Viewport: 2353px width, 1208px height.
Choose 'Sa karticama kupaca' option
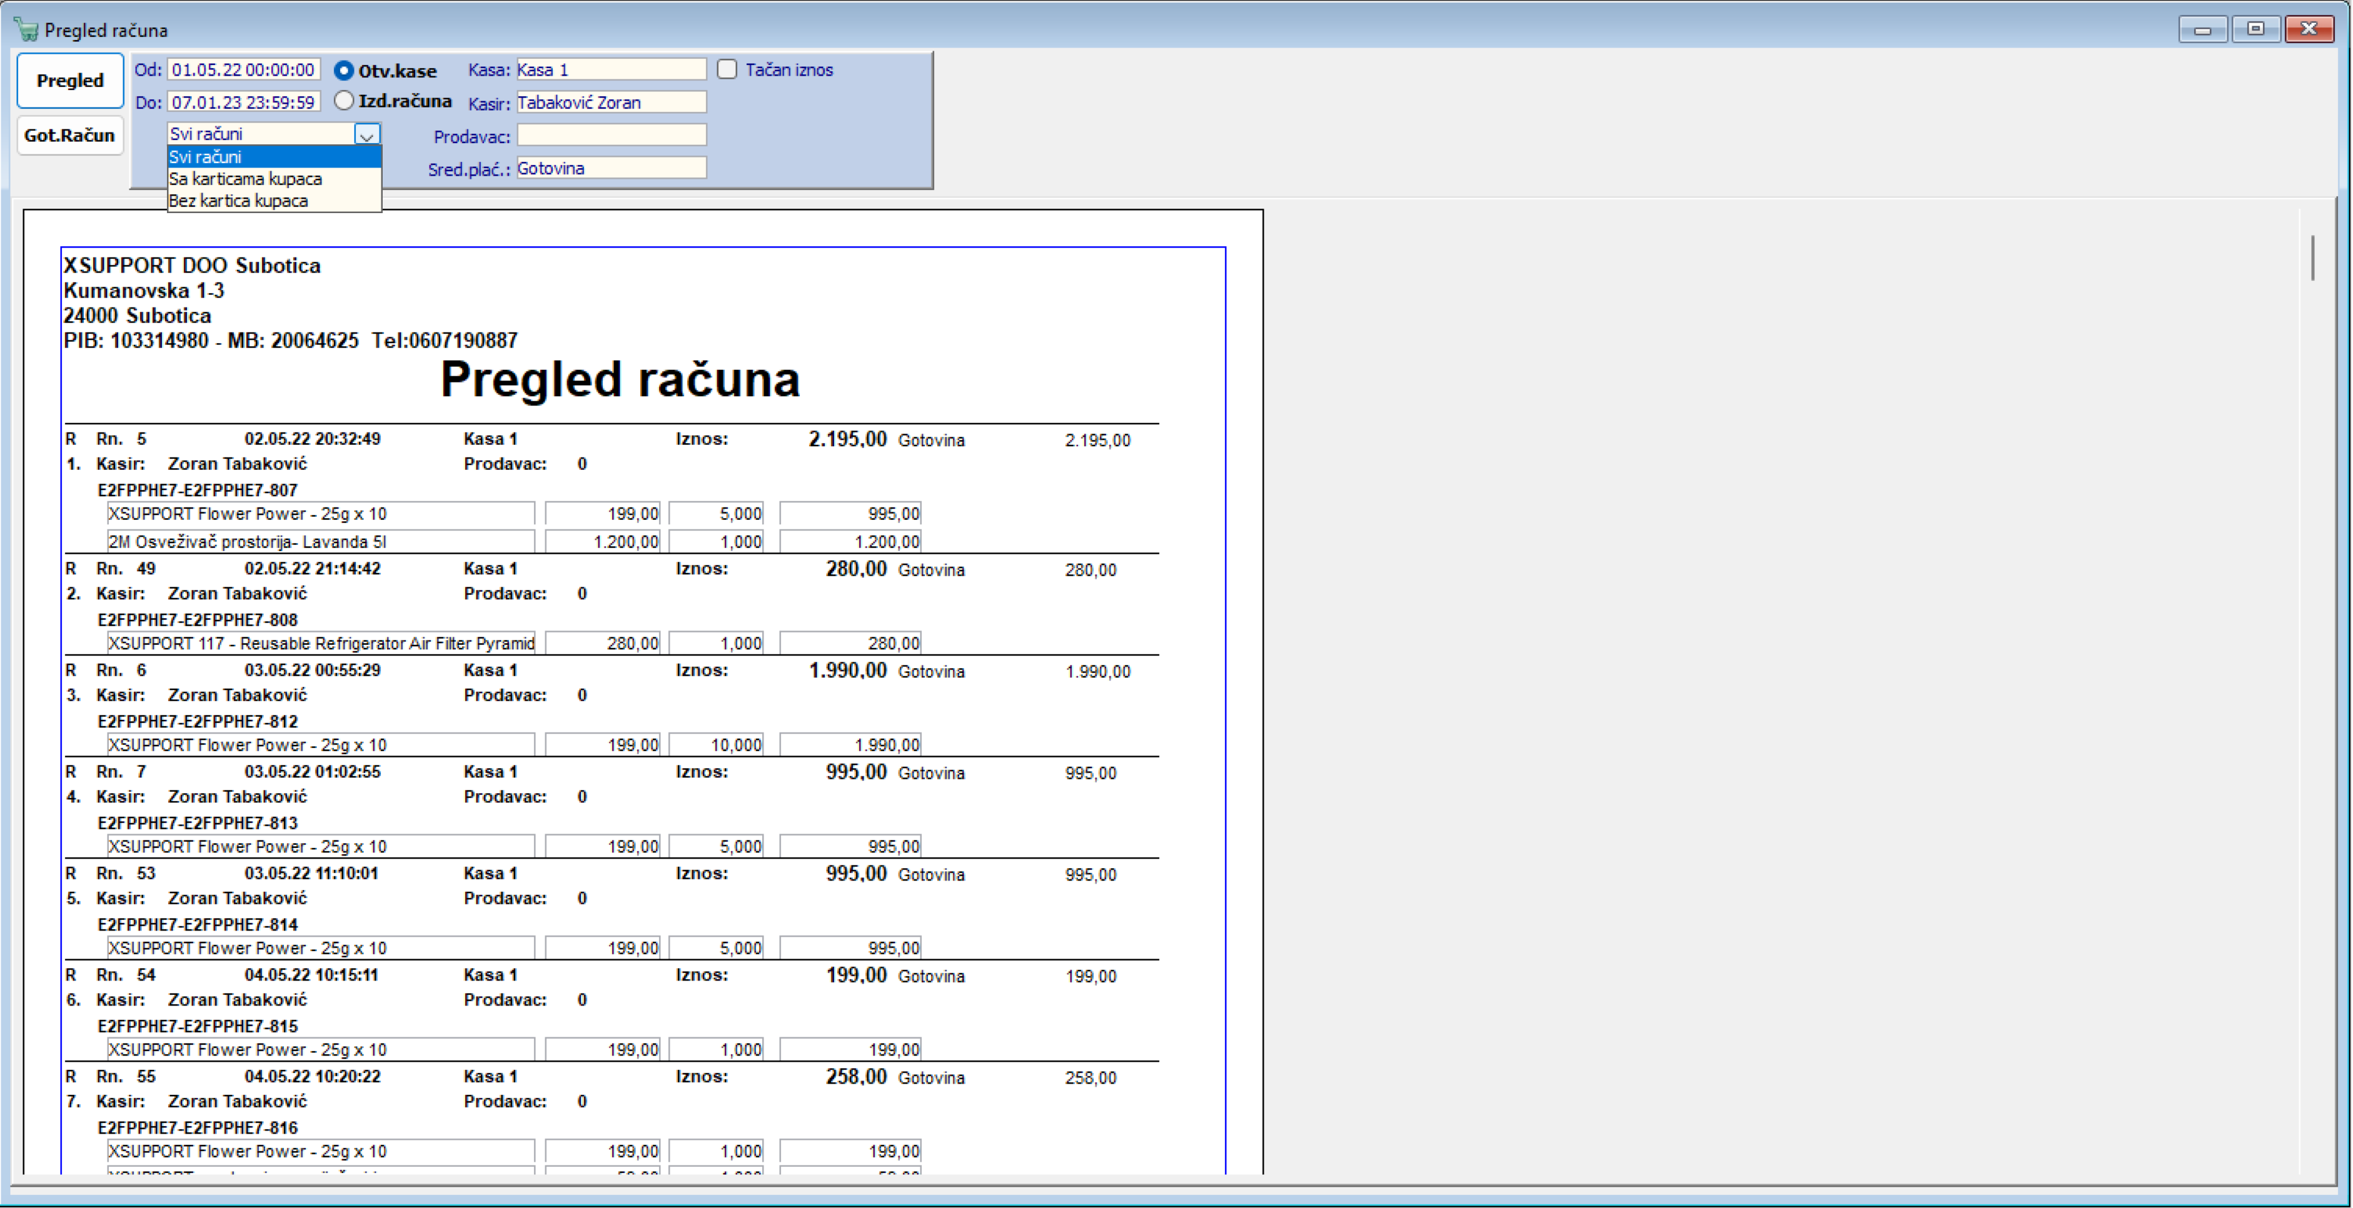(274, 179)
